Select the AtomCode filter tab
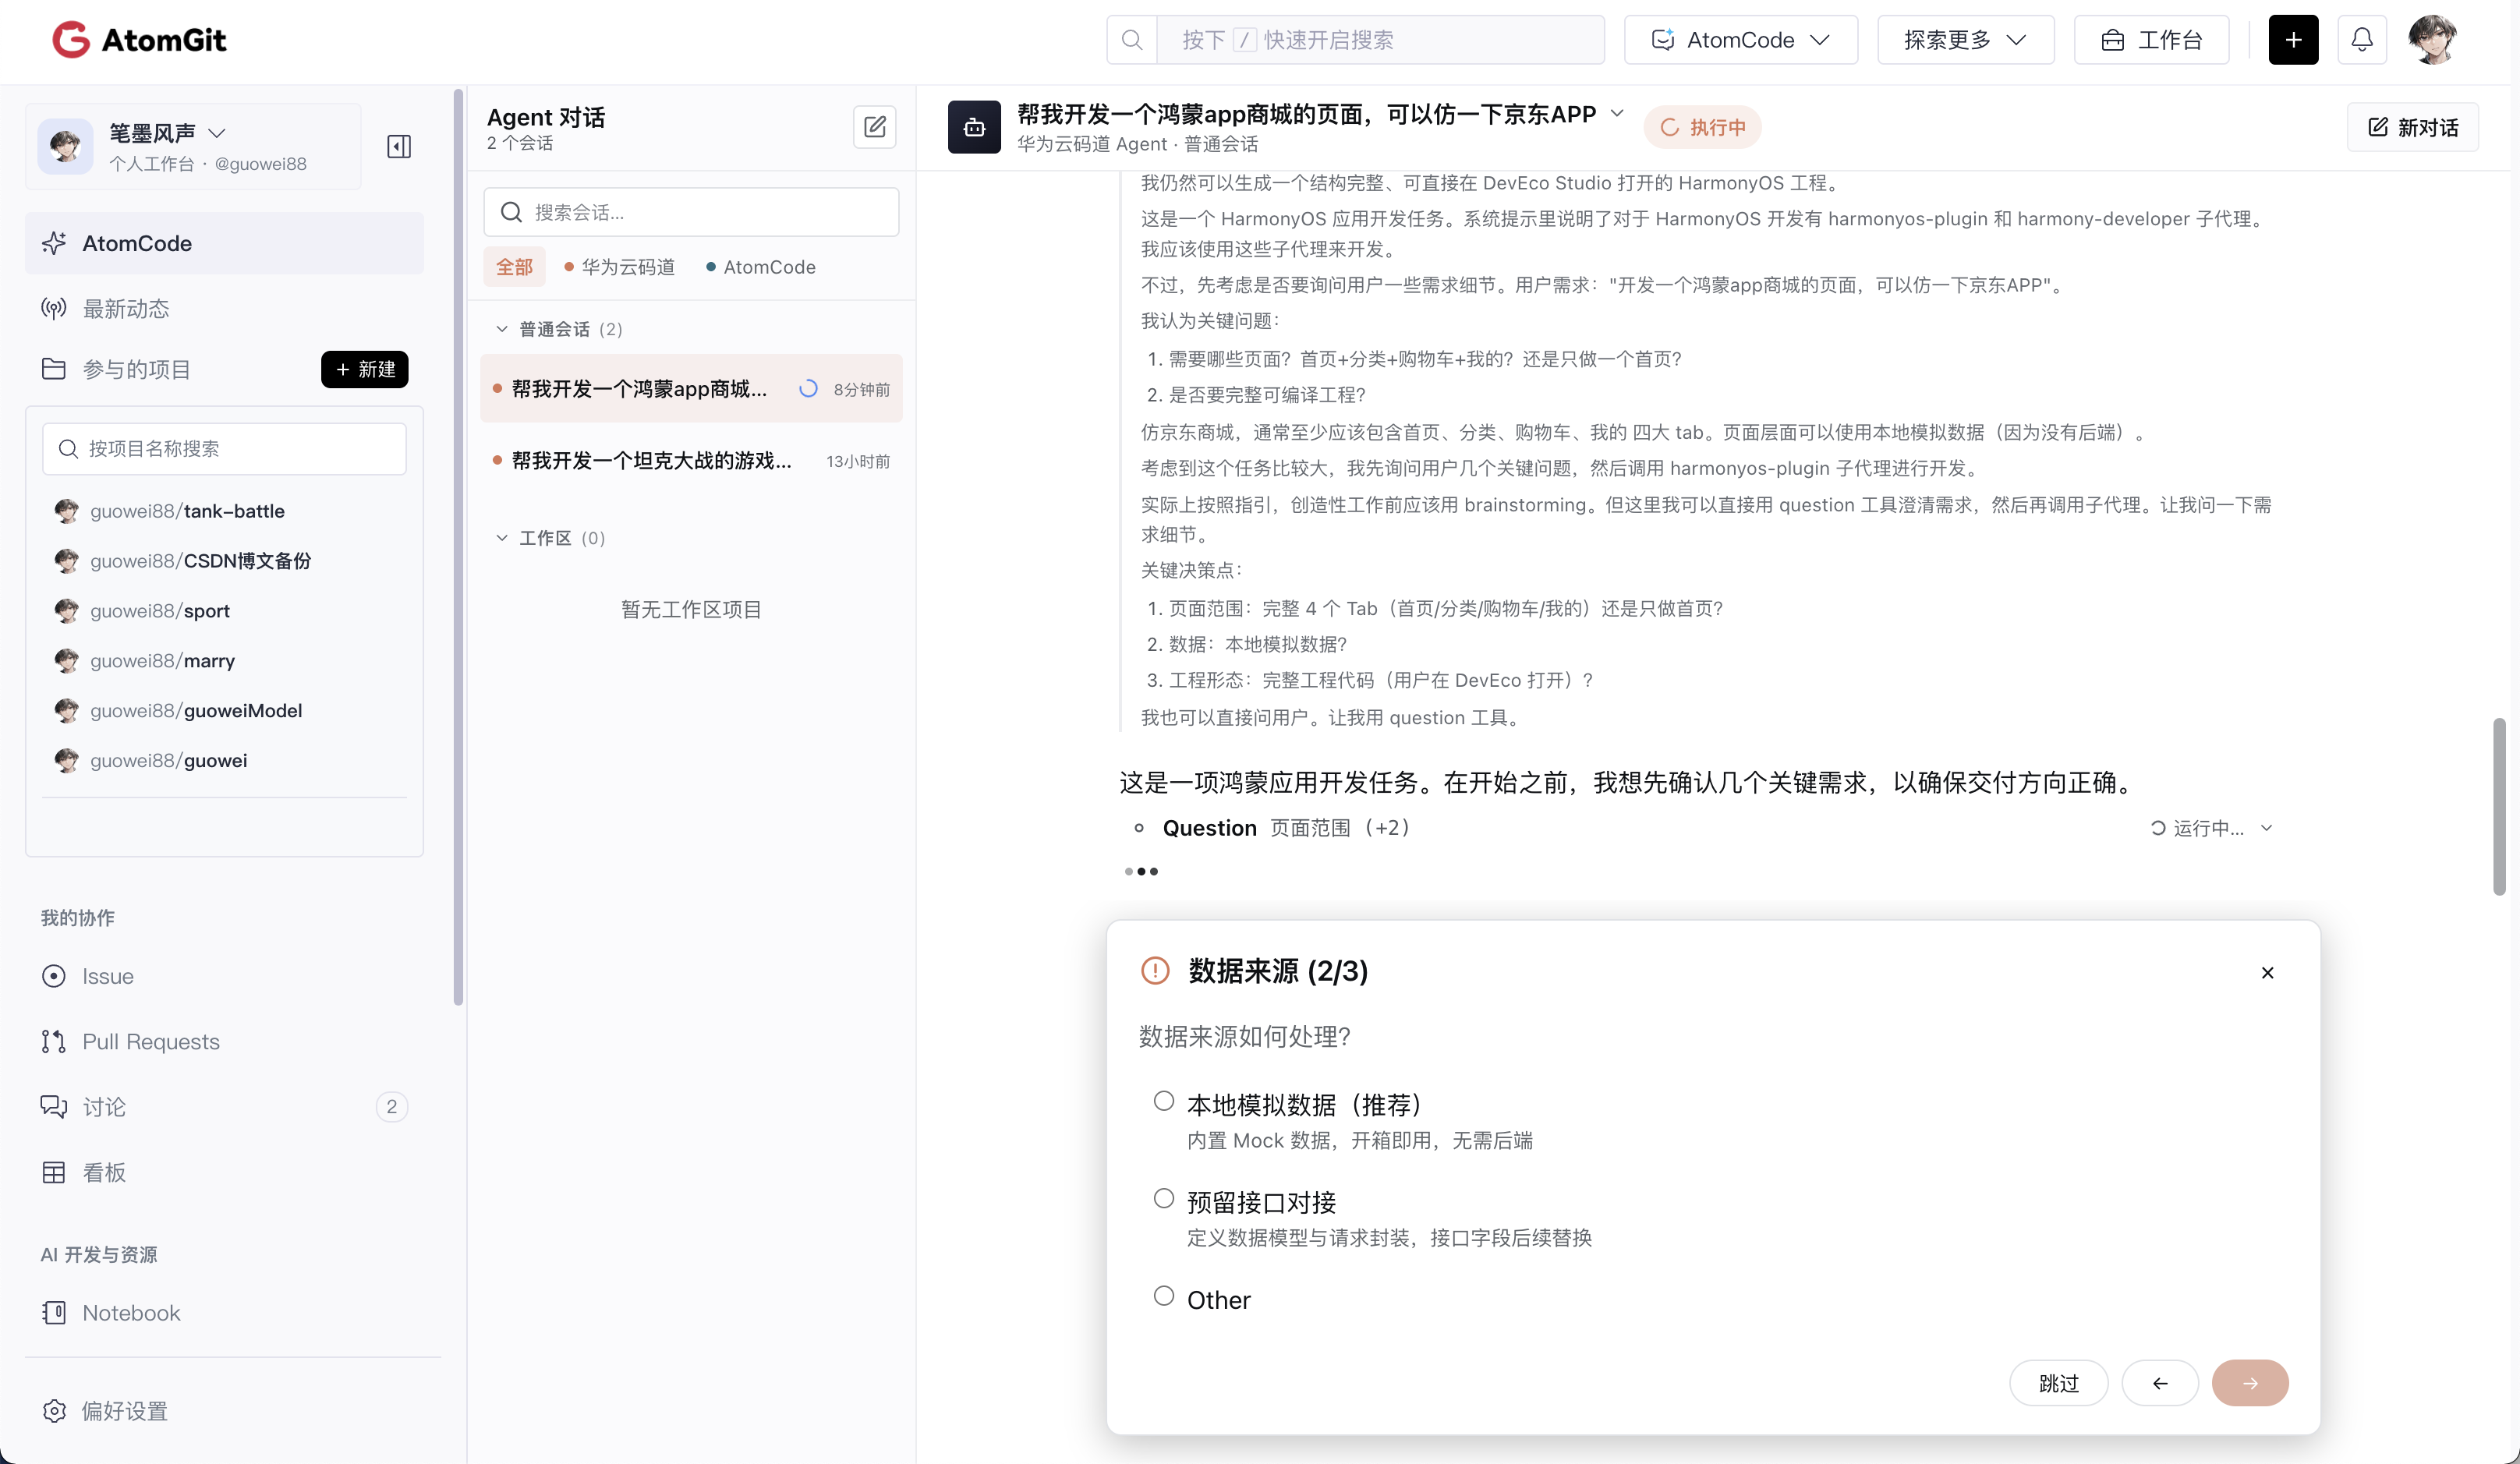 (760, 267)
